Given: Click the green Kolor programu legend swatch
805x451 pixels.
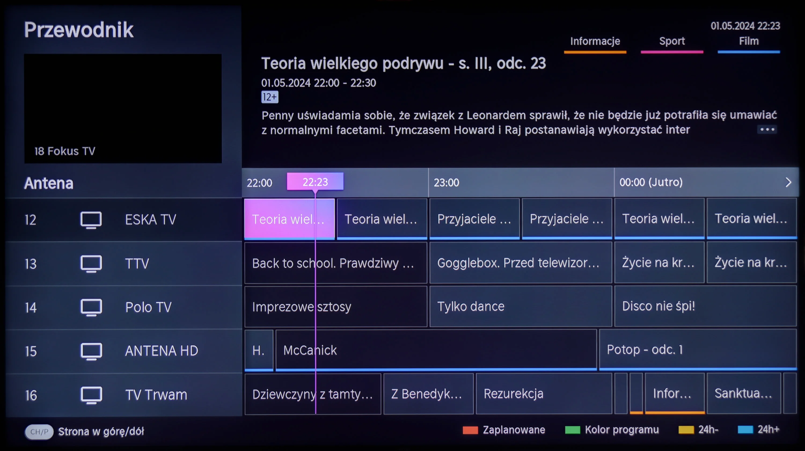Looking at the screenshot, I should tap(573, 430).
